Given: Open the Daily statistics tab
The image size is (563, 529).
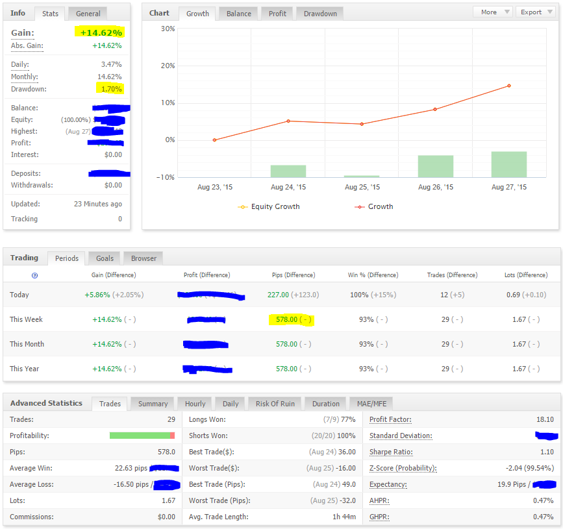Looking at the screenshot, I should (x=231, y=404).
